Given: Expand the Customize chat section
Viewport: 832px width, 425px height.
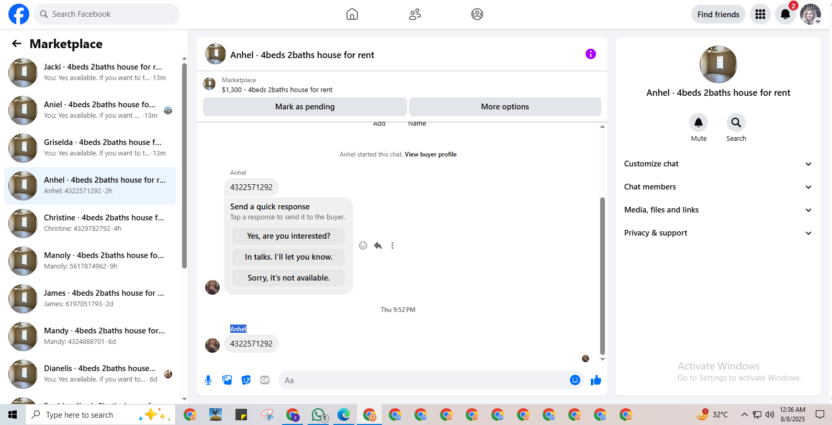Looking at the screenshot, I should [718, 164].
